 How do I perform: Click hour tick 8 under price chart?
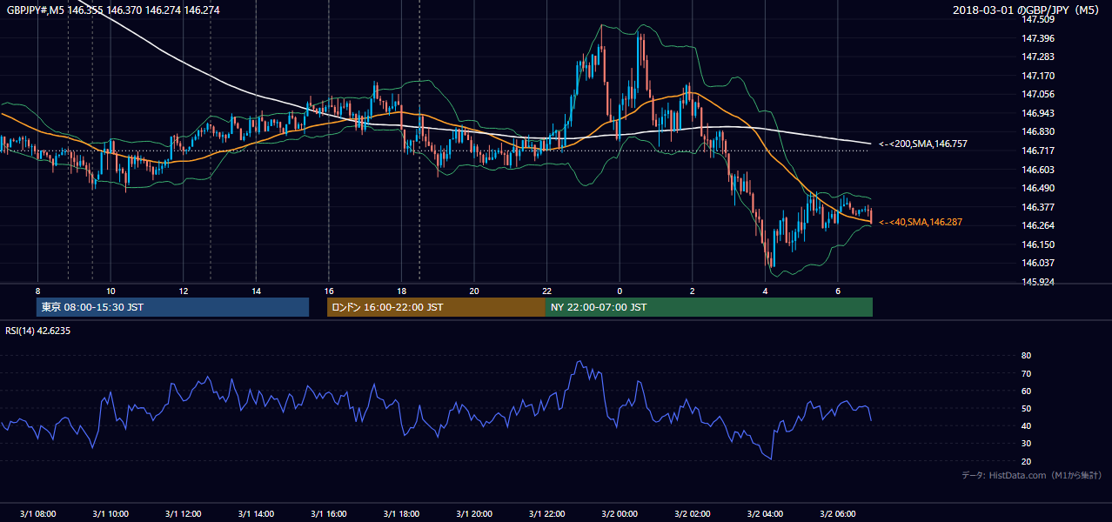37,291
